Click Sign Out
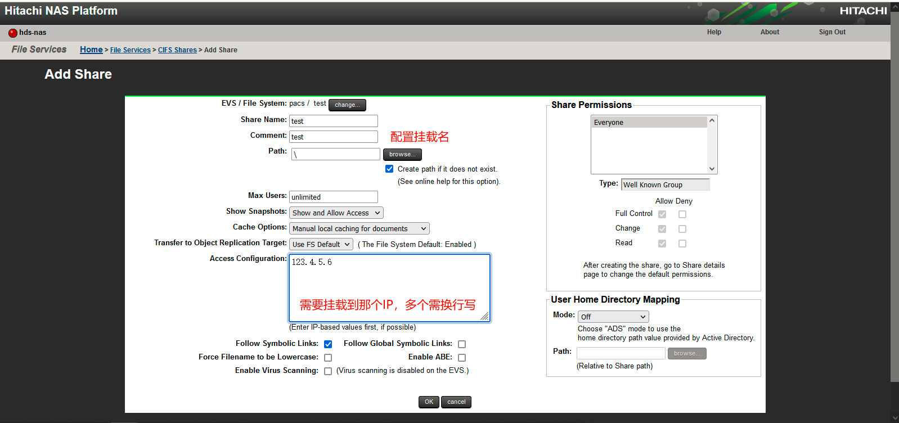 point(832,32)
